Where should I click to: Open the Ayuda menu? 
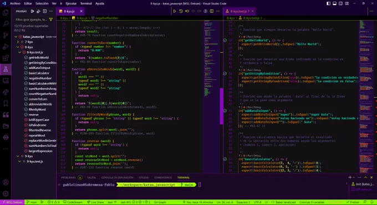100,3
